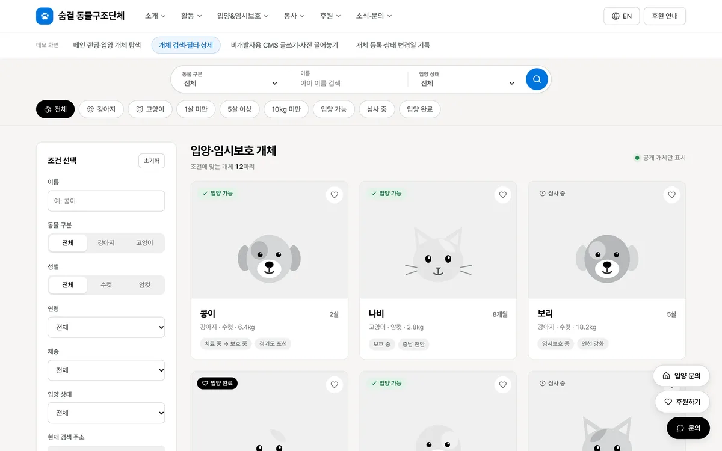The width and height of the screenshot is (722, 451).
Task: Open 문의 chat floating button
Action: click(688, 428)
